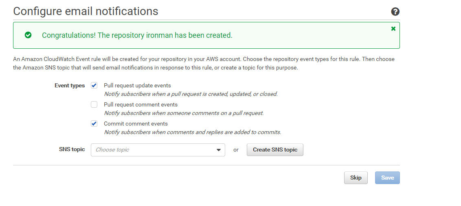Click the Amazon CloudWatch Event rule paragraph

(x=204, y=63)
